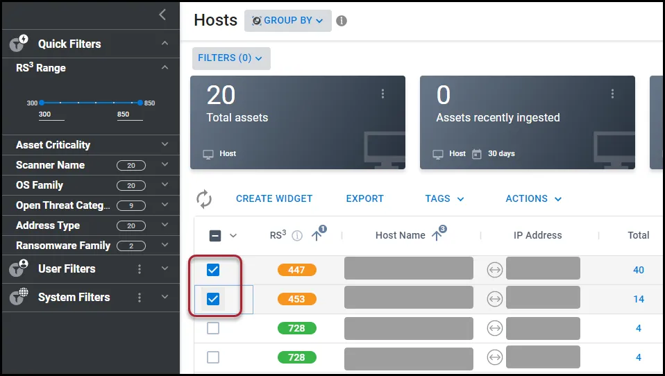Expand the Open Threat Category filter
This screenshot has width=665, height=376.
(x=165, y=205)
